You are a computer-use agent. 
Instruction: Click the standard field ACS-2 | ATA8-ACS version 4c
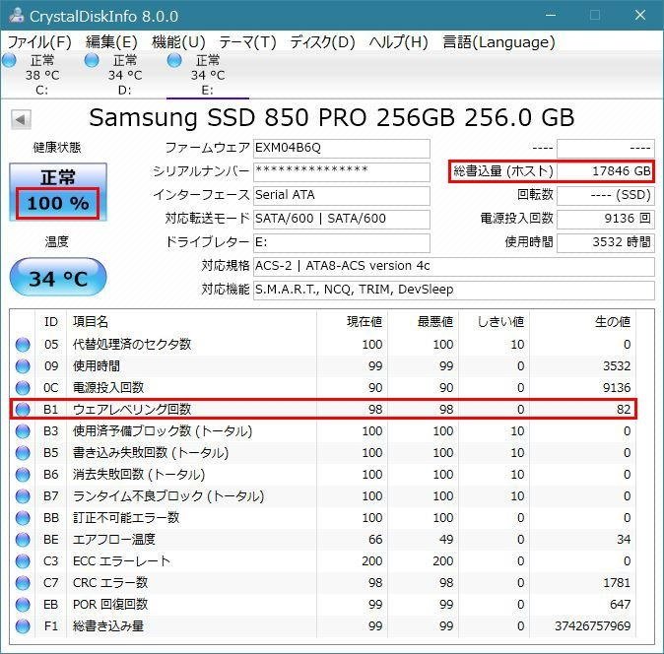[x=454, y=266]
